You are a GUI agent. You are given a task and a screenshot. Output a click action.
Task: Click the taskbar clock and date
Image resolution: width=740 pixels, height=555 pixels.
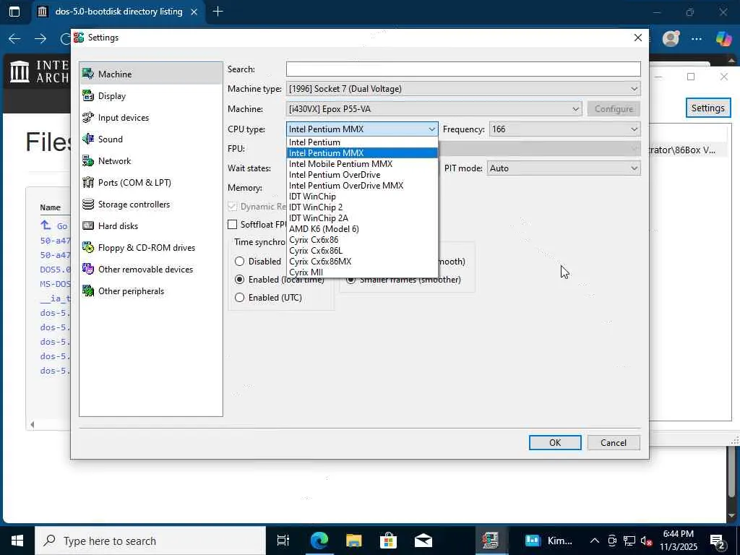(x=678, y=541)
